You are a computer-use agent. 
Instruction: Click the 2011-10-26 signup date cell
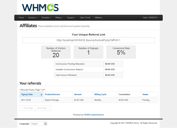tap(31, 100)
